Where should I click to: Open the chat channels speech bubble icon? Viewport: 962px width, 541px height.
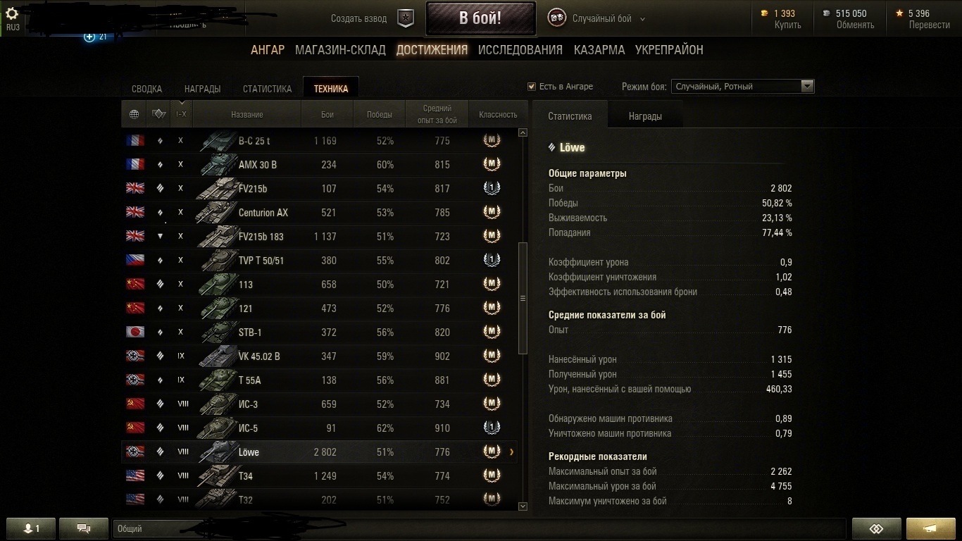[x=84, y=528]
